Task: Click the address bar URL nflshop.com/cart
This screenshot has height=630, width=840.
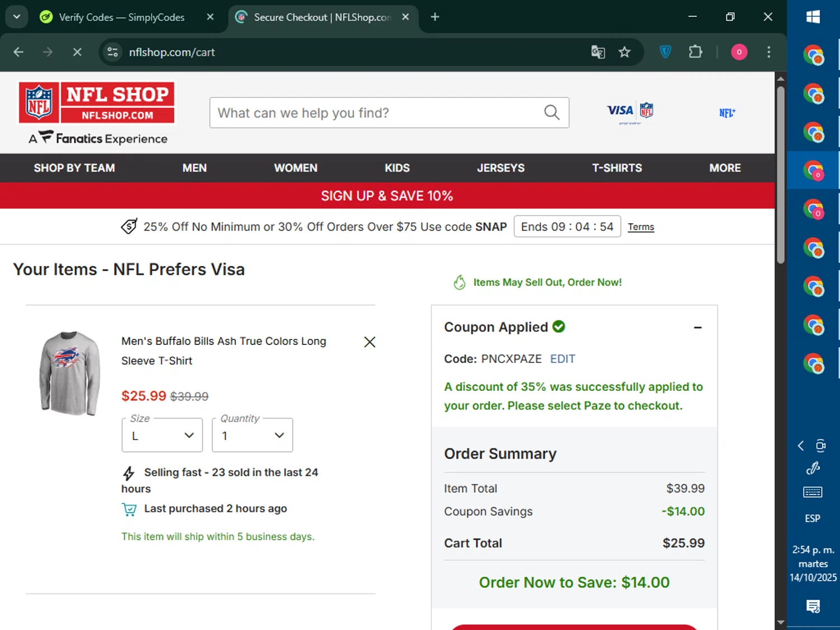Action: coord(172,52)
